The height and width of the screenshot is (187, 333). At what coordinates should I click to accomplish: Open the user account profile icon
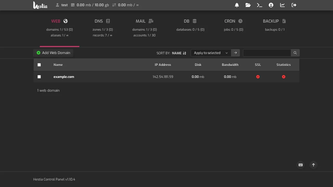point(271,5)
